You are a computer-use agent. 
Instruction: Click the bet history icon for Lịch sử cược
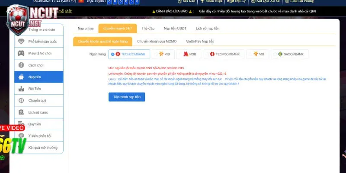(21, 112)
